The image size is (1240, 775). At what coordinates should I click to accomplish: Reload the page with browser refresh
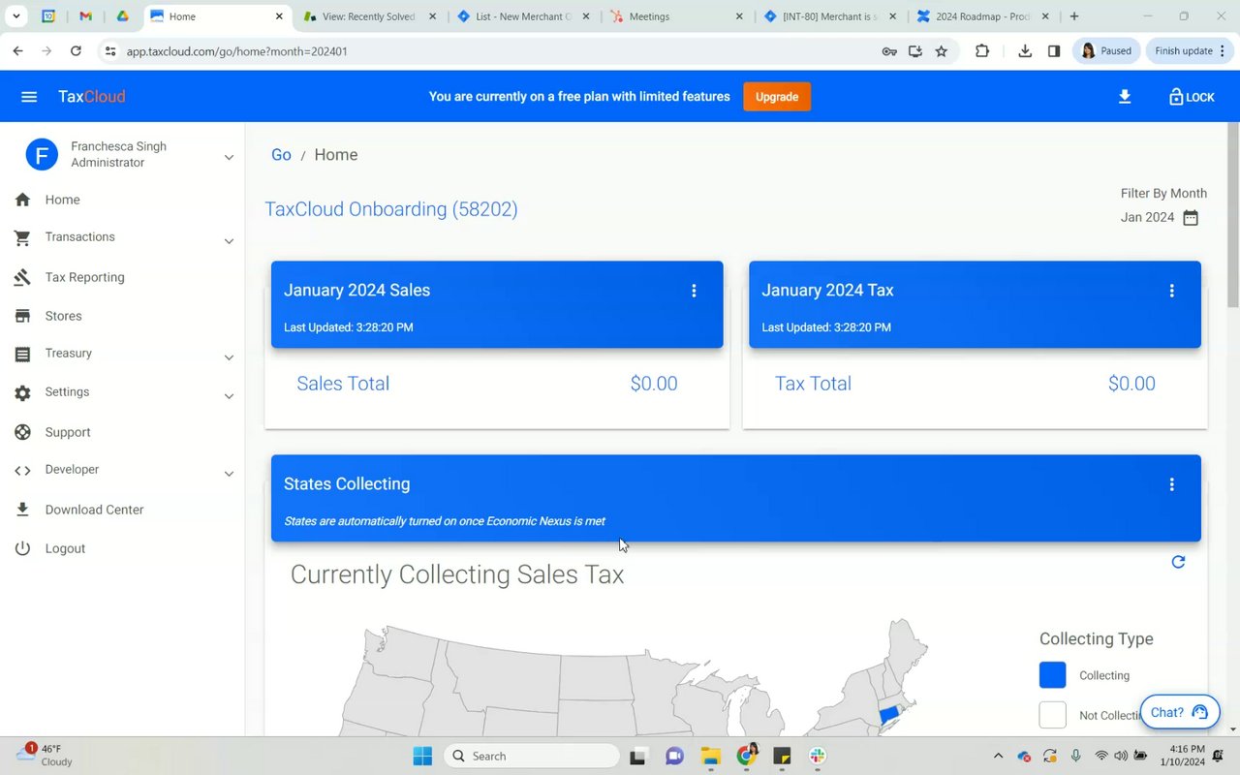(76, 51)
